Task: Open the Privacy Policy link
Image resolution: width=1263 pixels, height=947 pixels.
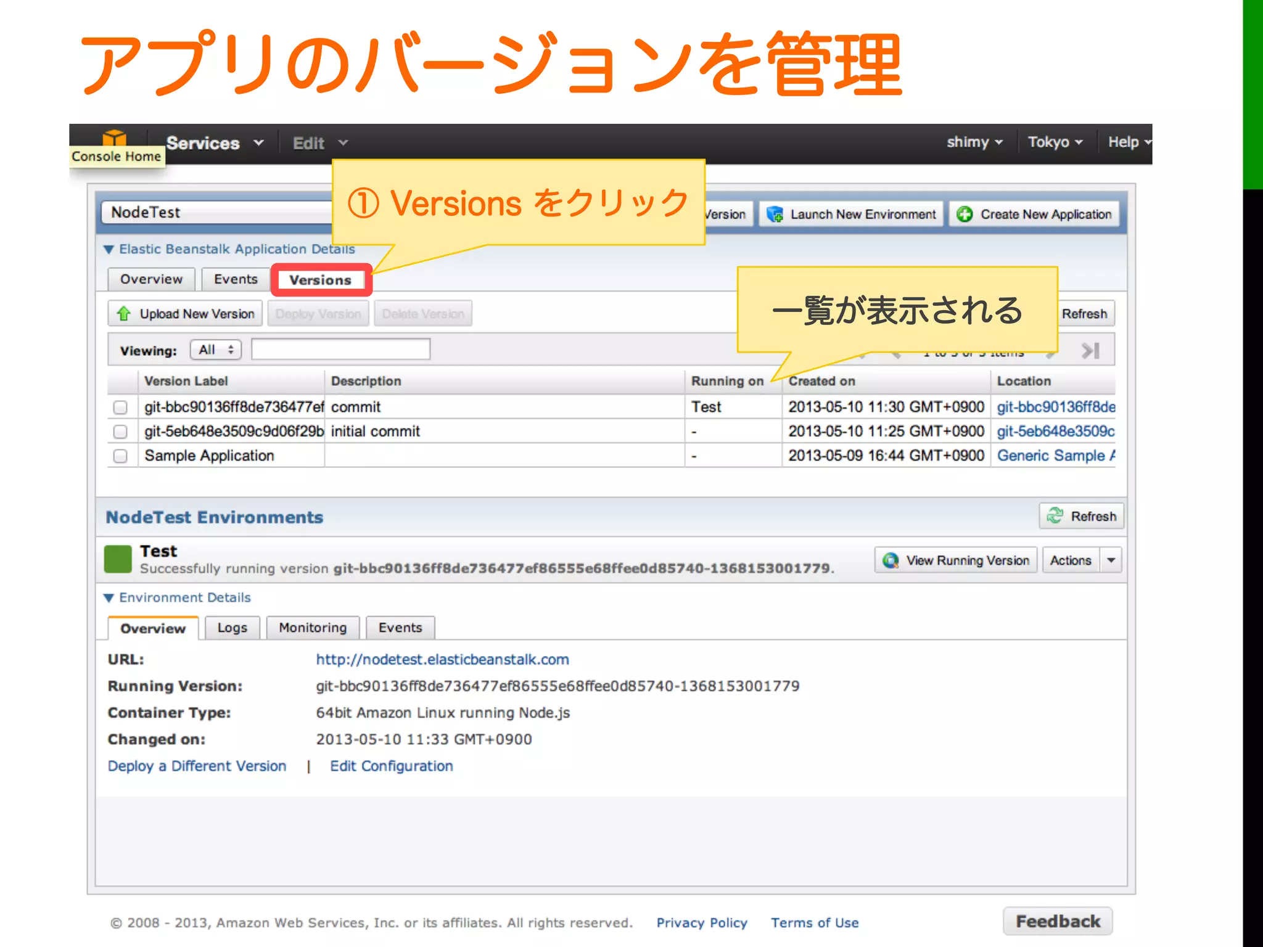Action: (x=702, y=922)
